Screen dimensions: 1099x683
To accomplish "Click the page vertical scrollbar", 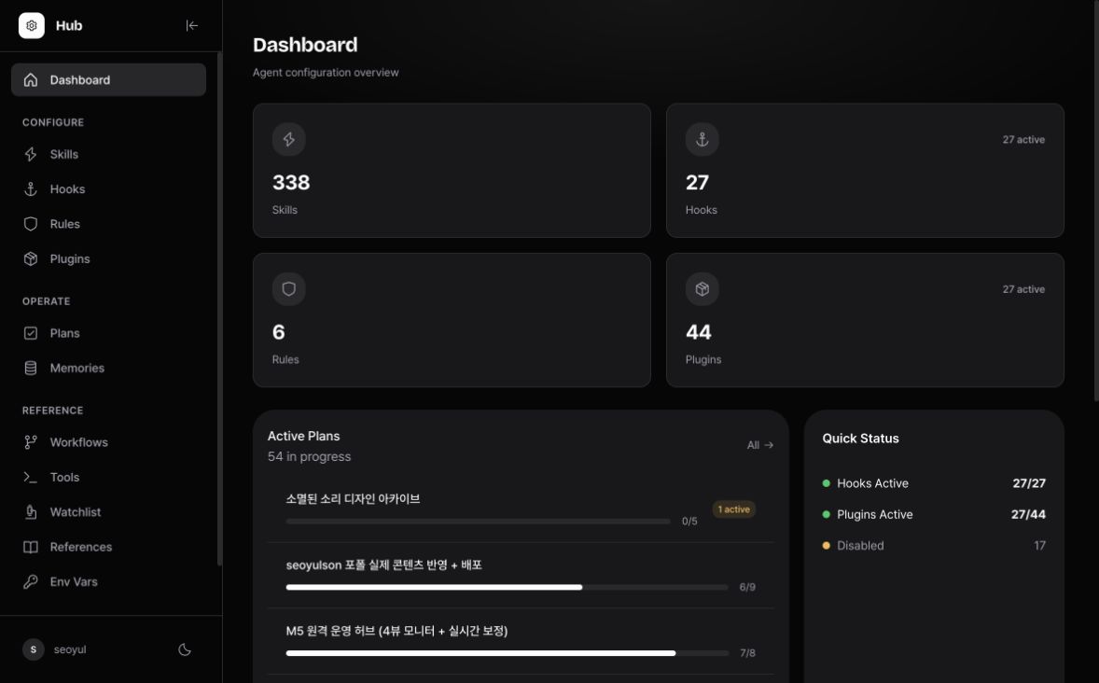I will pos(1095,201).
